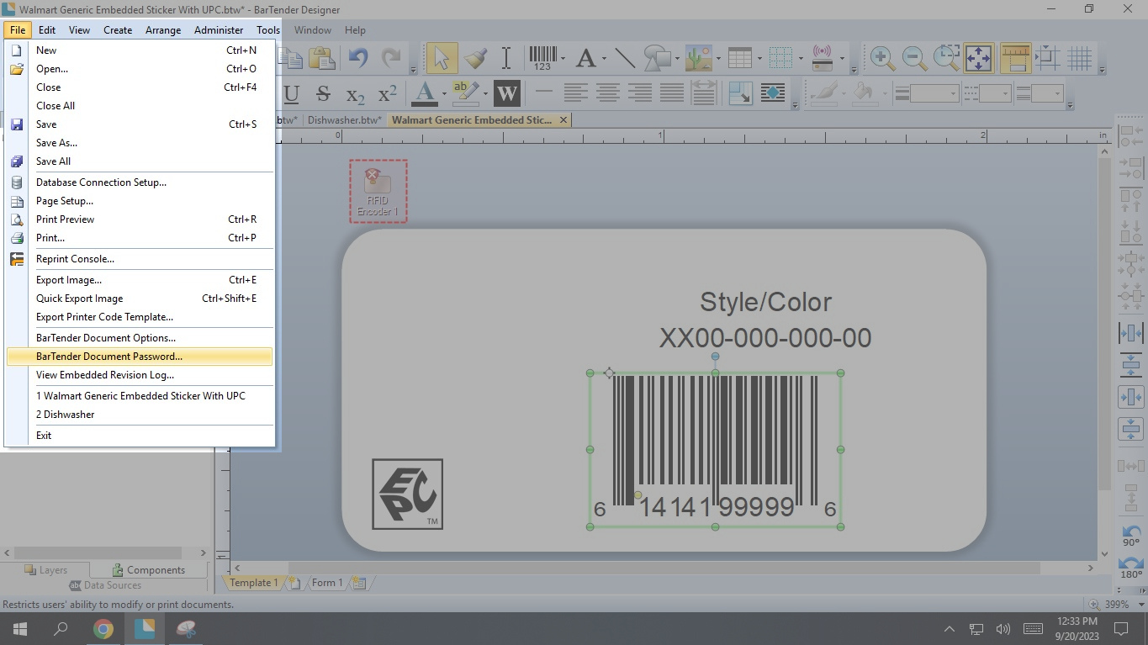Open the font color dropdown arrow

pos(444,94)
